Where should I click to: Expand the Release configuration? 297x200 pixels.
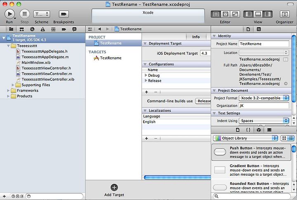tap(146, 80)
